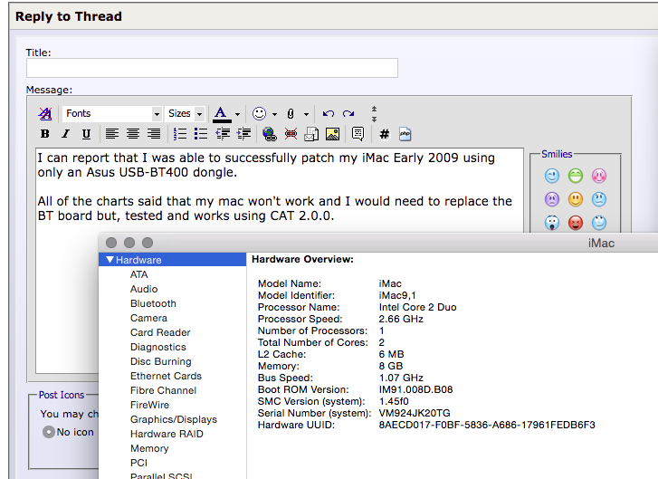The height and width of the screenshot is (479, 658).
Task: Toggle italic formatting
Action: pyautogui.click(x=65, y=134)
